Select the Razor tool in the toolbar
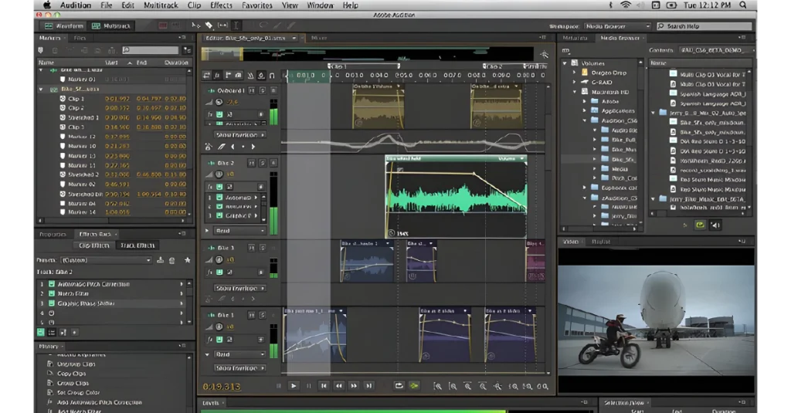791x413 pixels. point(209,25)
